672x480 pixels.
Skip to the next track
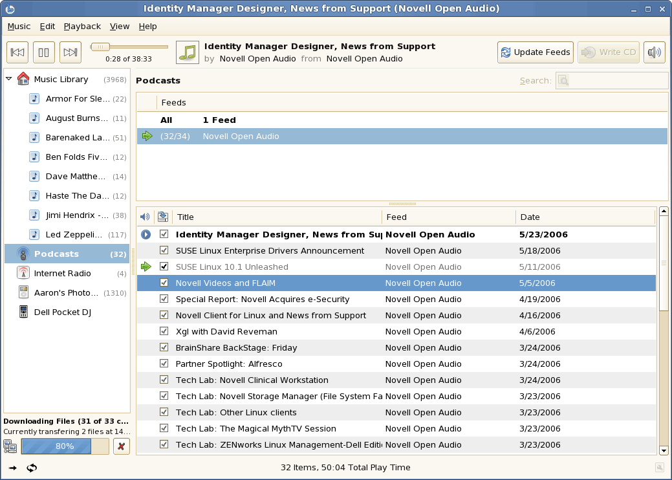(x=70, y=52)
